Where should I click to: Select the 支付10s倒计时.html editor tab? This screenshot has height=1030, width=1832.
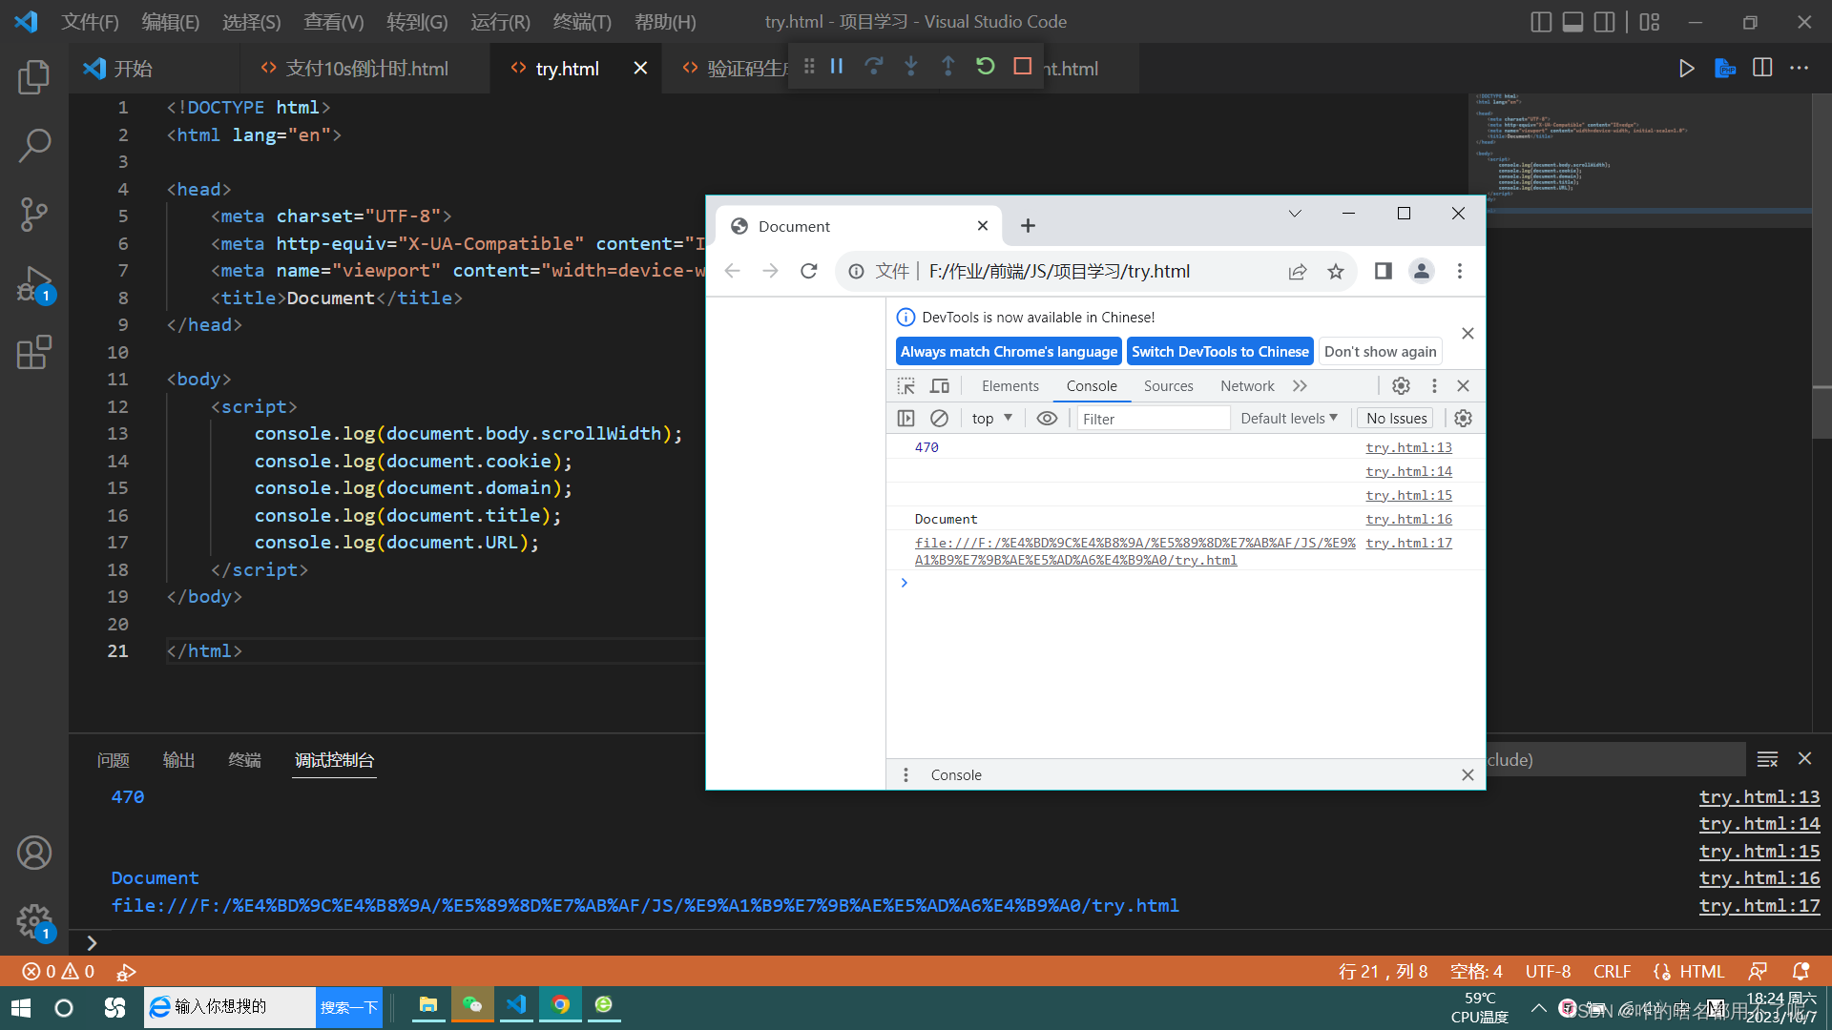(x=366, y=68)
